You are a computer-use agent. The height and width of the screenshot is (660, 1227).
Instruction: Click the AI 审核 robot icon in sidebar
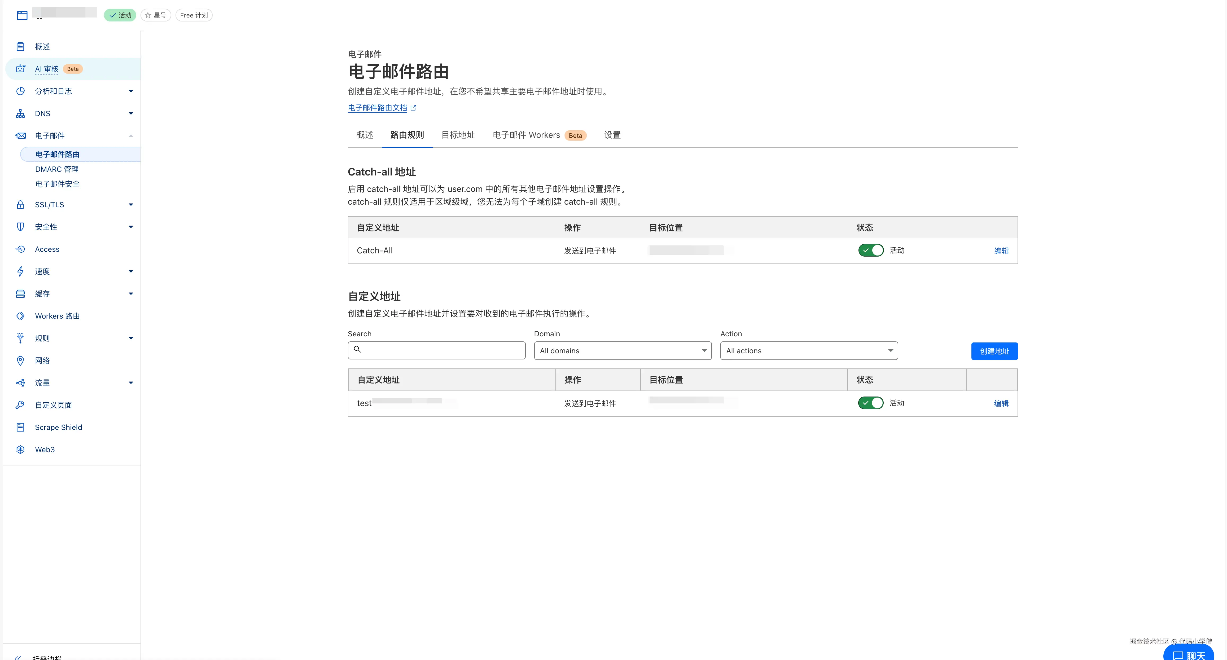tap(20, 69)
